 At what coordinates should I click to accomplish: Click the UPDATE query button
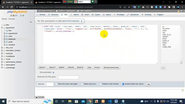coord(71,67)
